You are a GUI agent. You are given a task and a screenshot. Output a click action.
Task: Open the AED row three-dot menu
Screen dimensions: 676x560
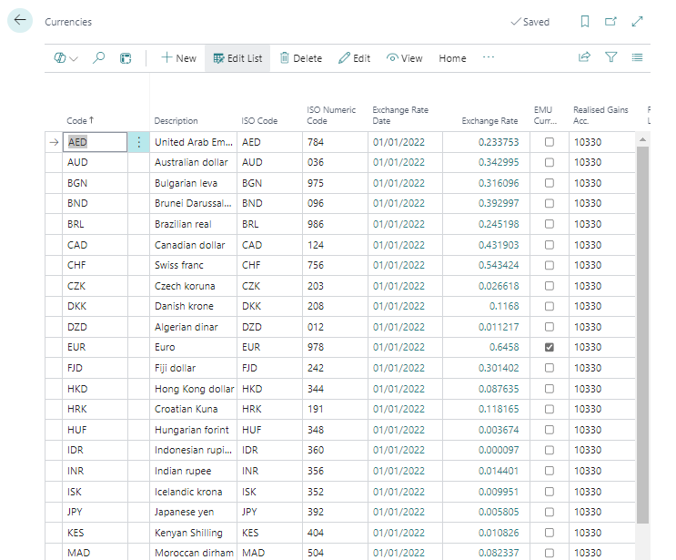[138, 142]
